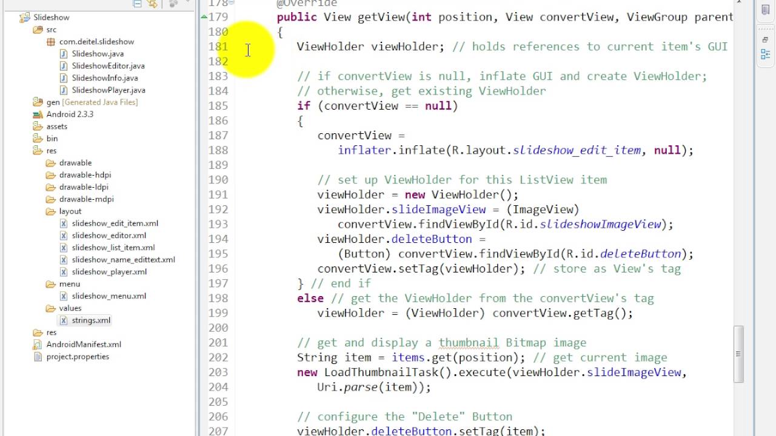Select the res folder directly above AndroidManifest.xml
The image size is (776, 436).
tap(52, 332)
